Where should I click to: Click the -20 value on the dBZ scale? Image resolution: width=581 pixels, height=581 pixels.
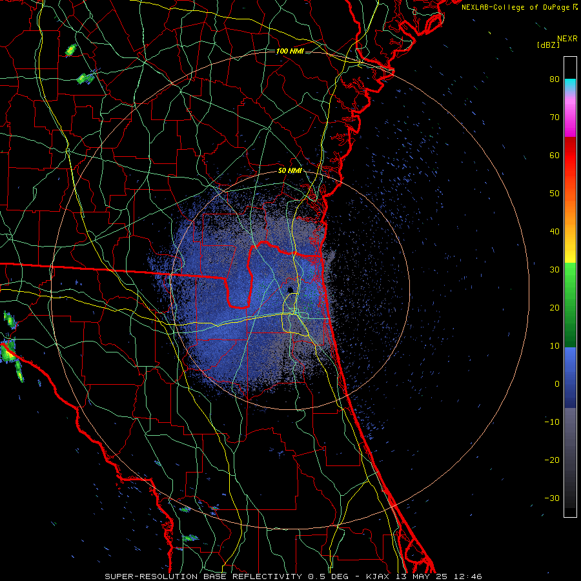tap(552, 460)
